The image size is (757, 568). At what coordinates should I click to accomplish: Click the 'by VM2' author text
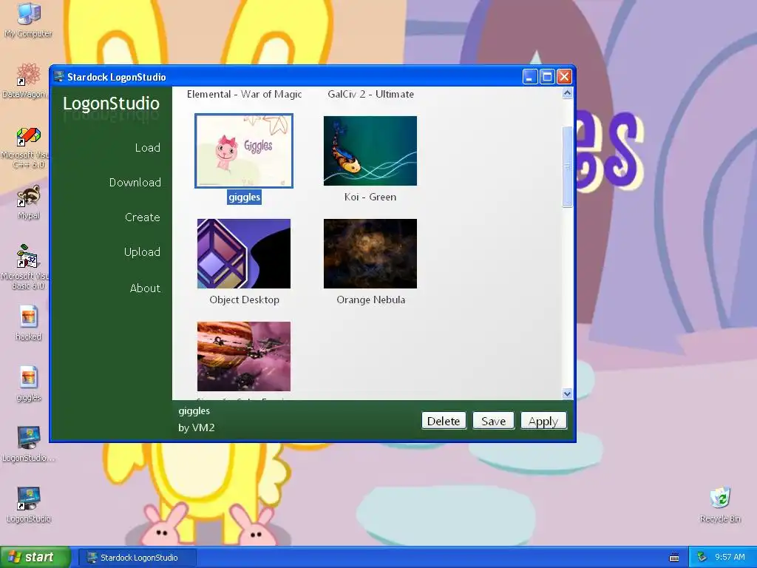[x=197, y=428]
